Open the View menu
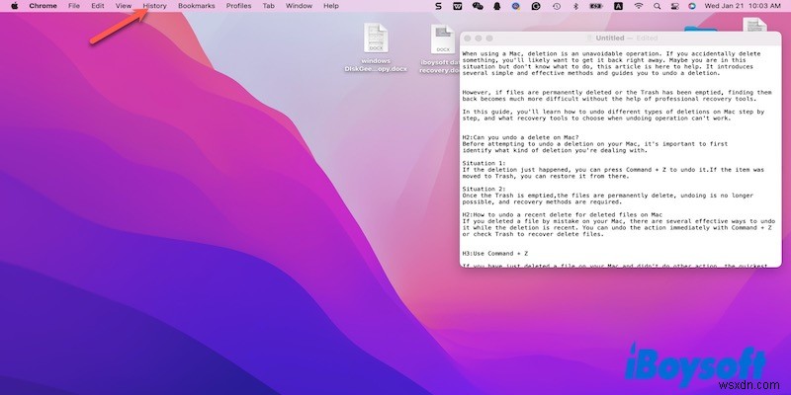 (124, 6)
